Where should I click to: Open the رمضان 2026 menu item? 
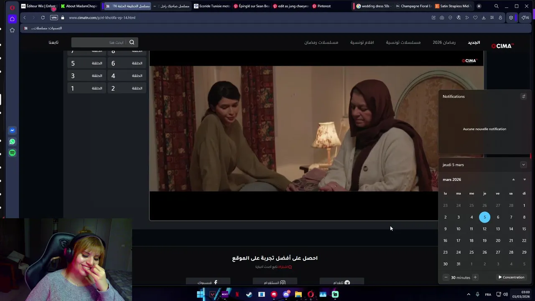444,42
